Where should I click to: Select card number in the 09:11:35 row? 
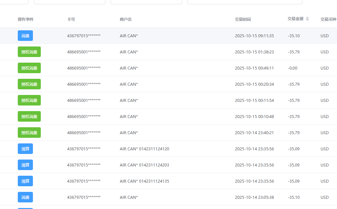84,36
